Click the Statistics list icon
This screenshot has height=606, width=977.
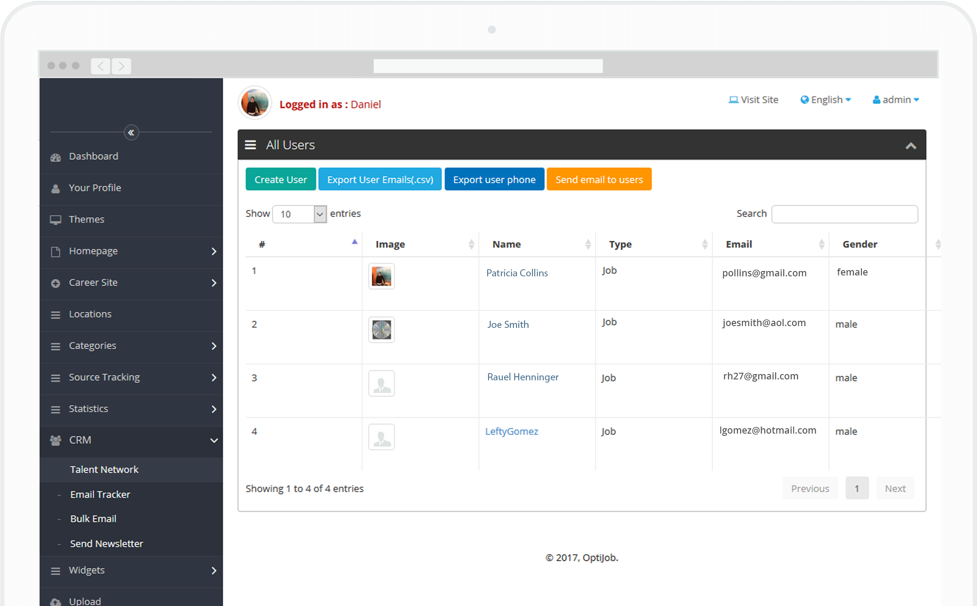pos(56,410)
